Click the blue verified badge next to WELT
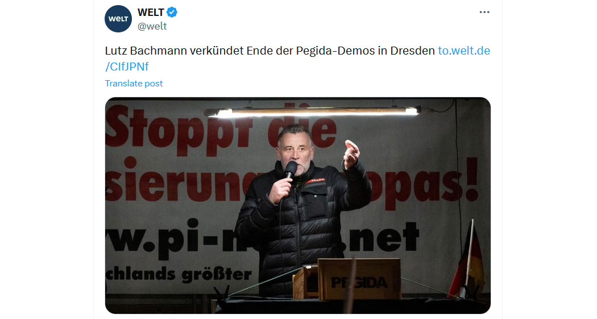The width and height of the screenshot is (597, 319). tap(172, 12)
